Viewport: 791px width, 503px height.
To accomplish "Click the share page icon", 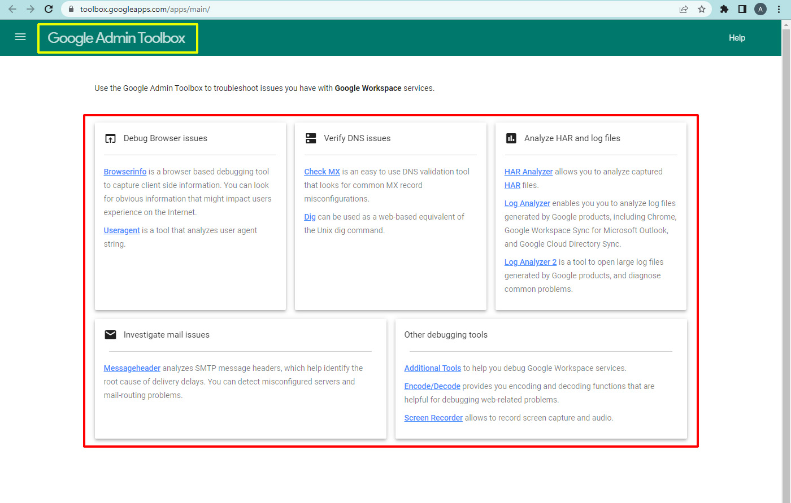I will click(x=684, y=9).
